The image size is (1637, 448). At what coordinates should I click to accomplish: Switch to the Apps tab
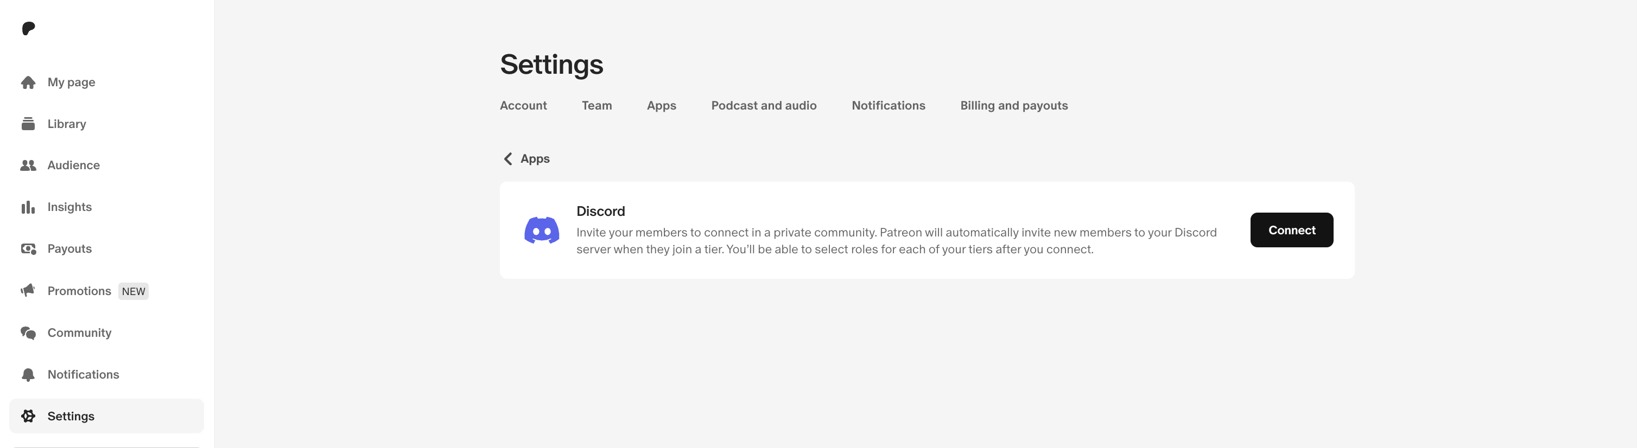tap(662, 105)
